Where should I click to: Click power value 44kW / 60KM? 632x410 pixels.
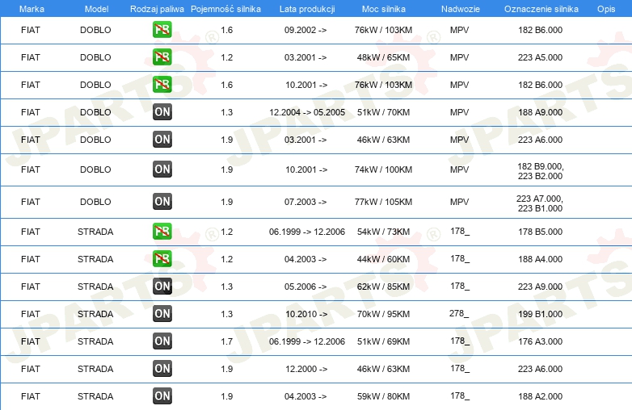[383, 259]
